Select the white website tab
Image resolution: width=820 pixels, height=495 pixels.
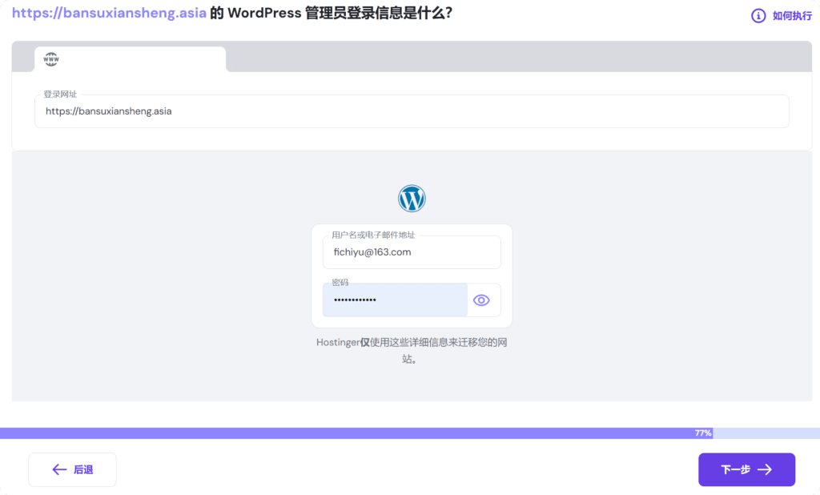coord(130,59)
